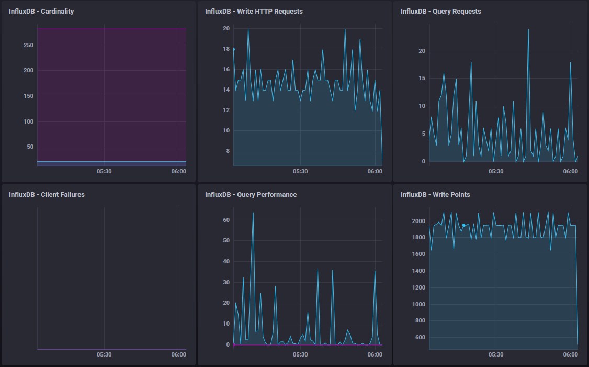Click the 06:00 label in Write HTTP Requests
This screenshot has height=367, width=589.
[x=375, y=171]
